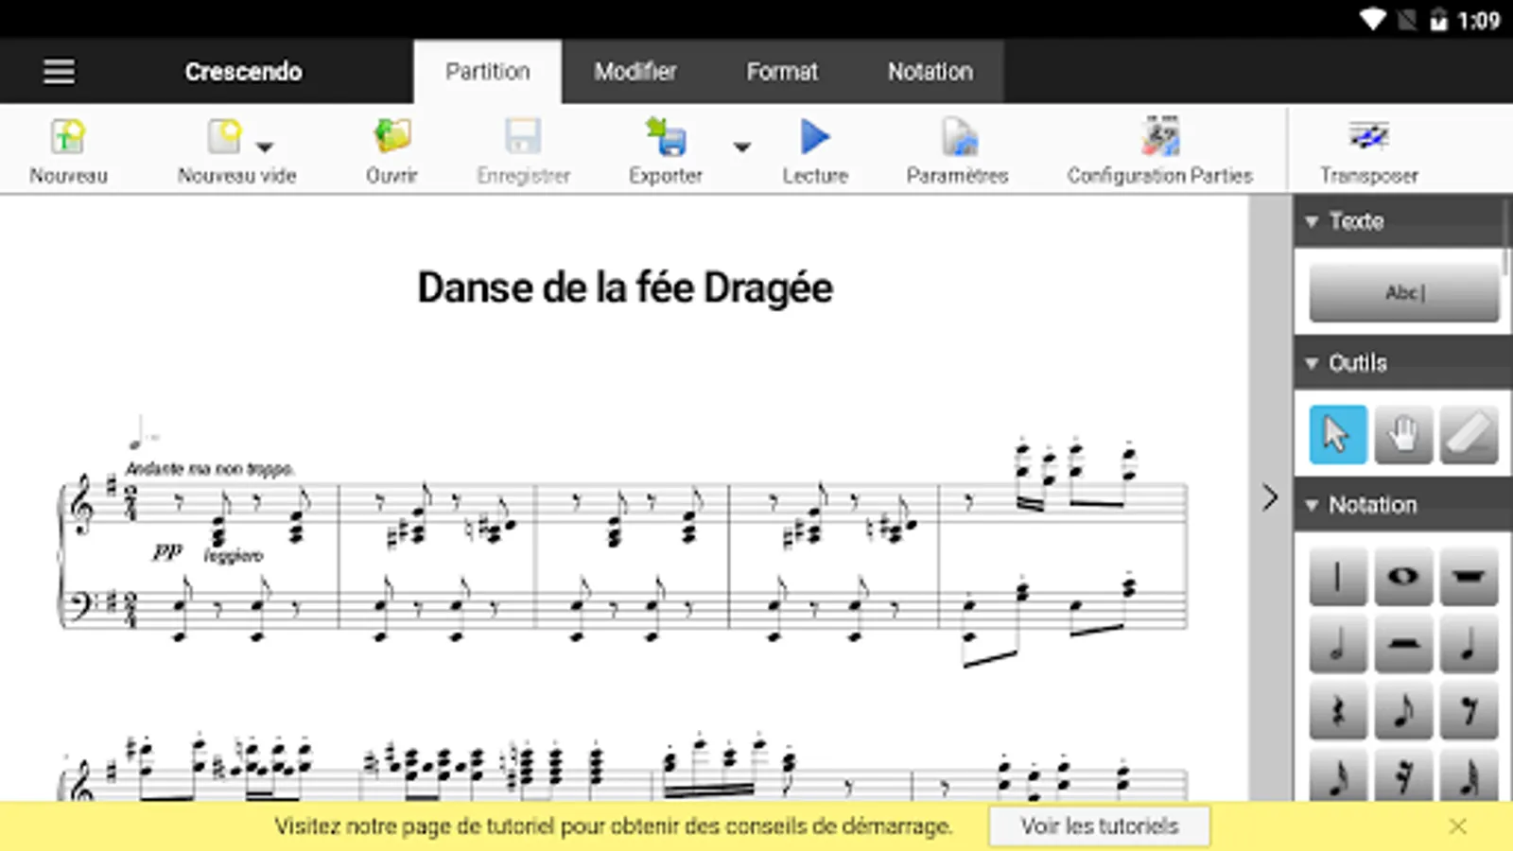1513x851 pixels.
Task: Select the hand pan tool in Outils
Action: pos(1403,434)
